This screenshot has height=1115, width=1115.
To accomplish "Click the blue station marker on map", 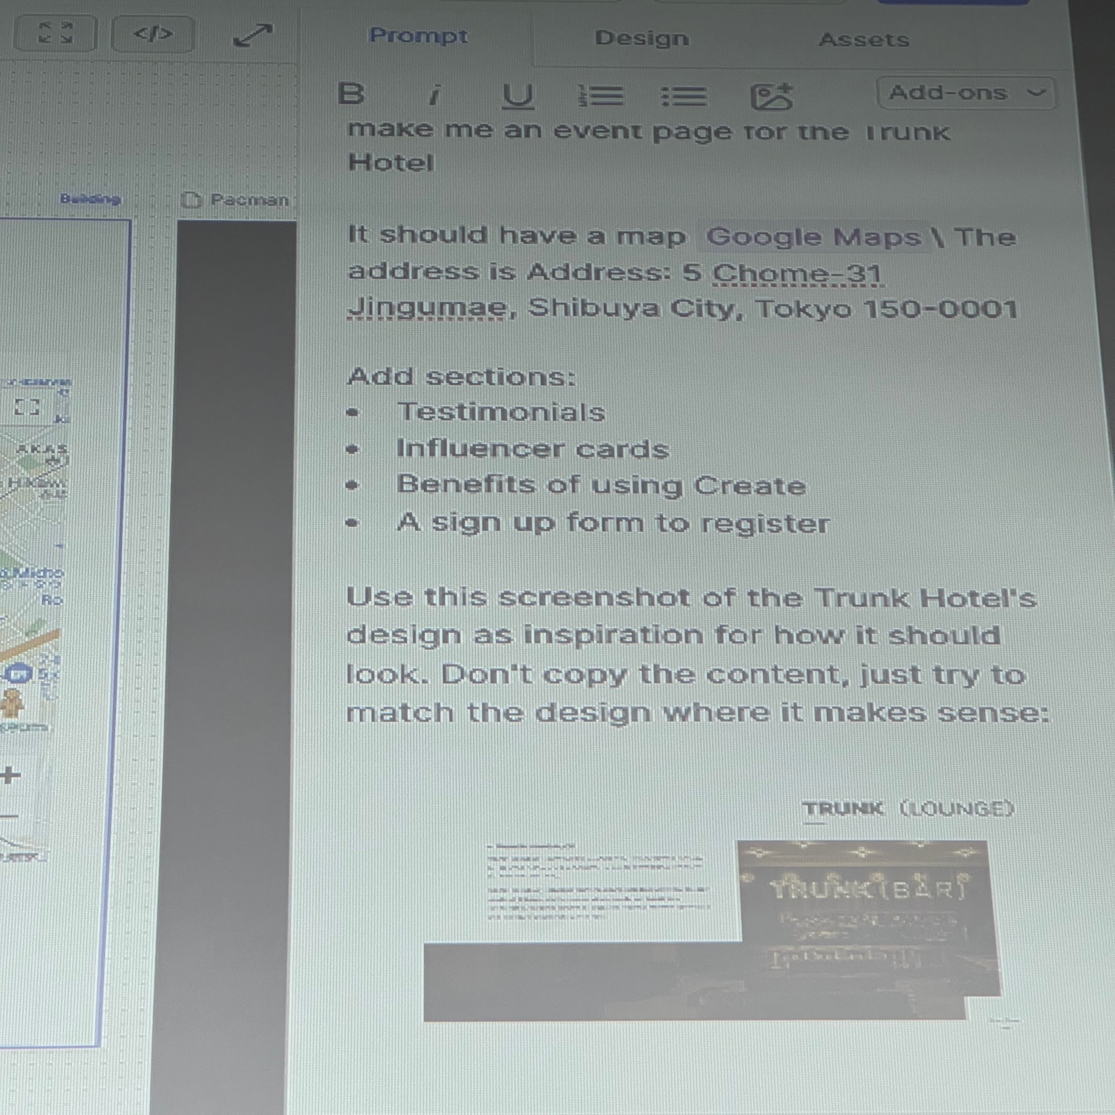I will [x=19, y=674].
